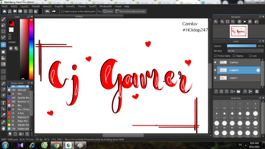This screenshot has width=265, height=149.
Task: Switch to the Untitled canvas tab
Action: click(x=79, y=17)
